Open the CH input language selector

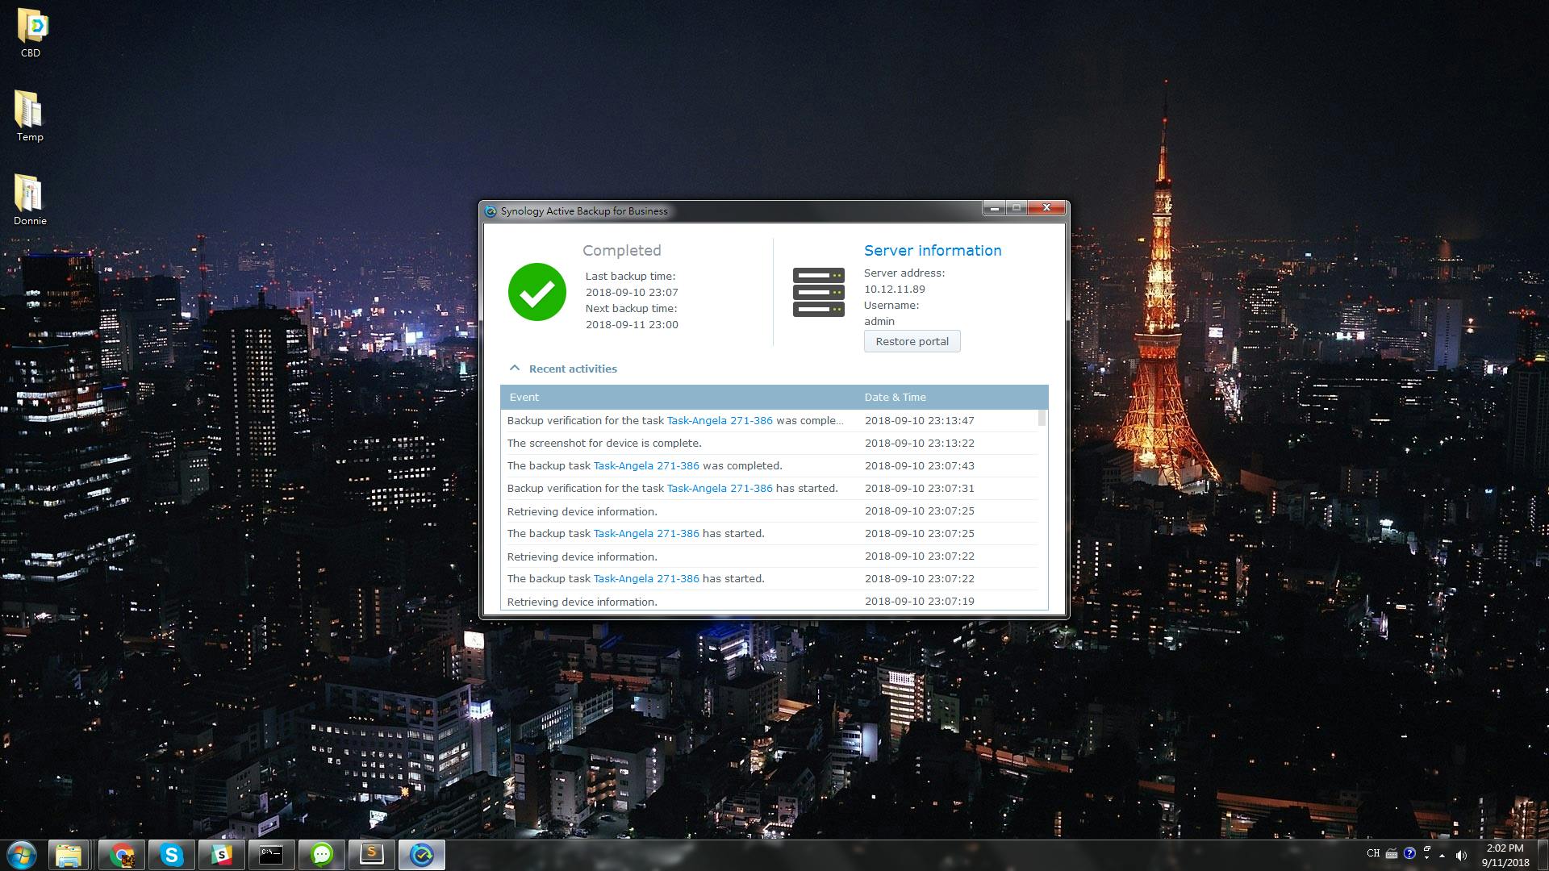coord(1372,853)
